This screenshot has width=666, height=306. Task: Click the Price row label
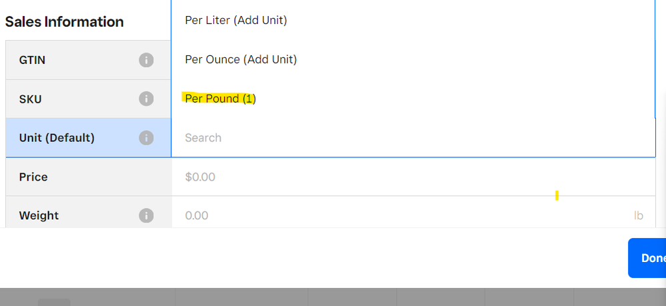(x=33, y=177)
